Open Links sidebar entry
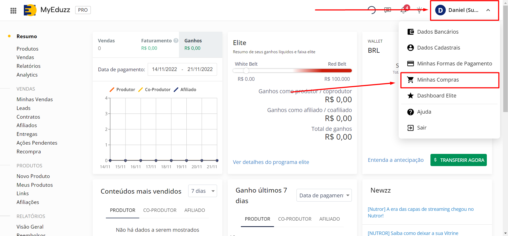This screenshot has height=236, width=508. coord(23,193)
